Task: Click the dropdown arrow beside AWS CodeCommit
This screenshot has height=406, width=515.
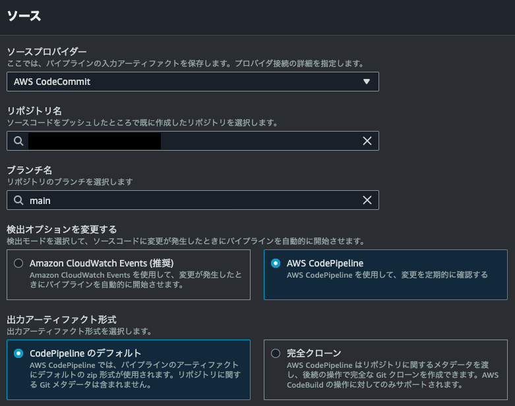Action: [367, 82]
